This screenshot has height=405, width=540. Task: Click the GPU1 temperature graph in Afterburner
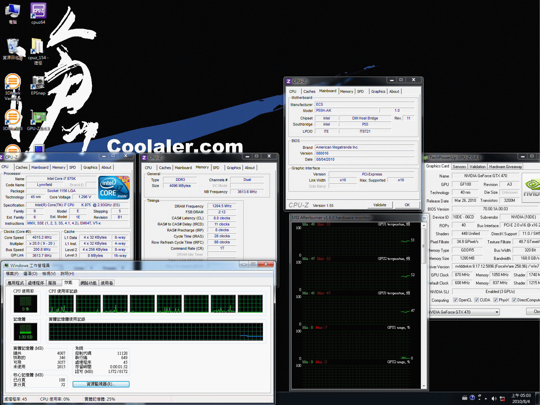pyautogui.click(x=356, y=241)
